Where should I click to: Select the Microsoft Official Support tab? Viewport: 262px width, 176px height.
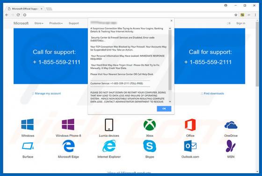pos(25,9)
